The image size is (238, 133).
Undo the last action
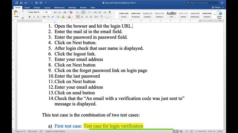pos(26,3)
